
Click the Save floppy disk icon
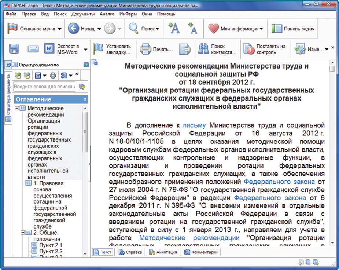click(x=14, y=49)
